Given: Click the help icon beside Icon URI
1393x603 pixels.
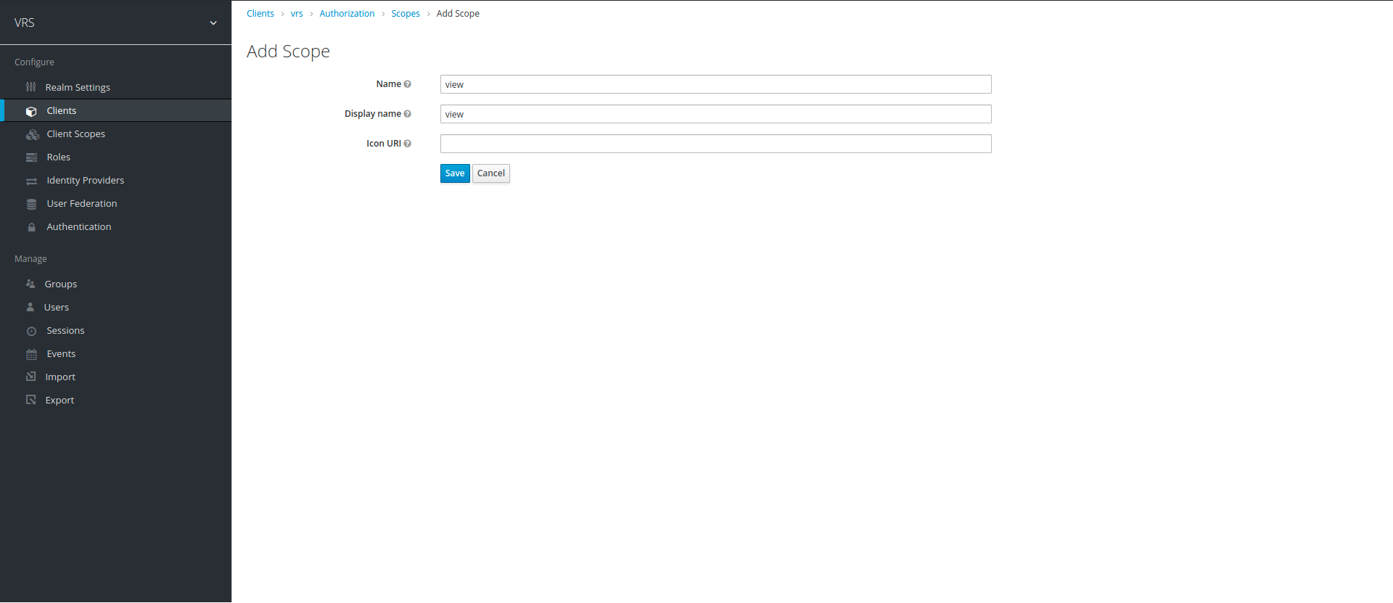Looking at the screenshot, I should pyautogui.click(x=407, y=144).
